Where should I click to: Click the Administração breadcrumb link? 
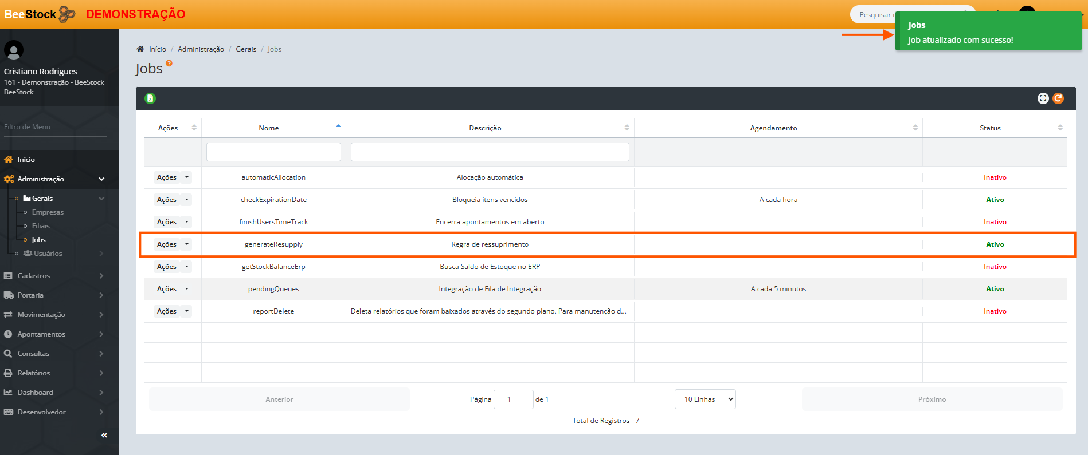click(201, 49)
